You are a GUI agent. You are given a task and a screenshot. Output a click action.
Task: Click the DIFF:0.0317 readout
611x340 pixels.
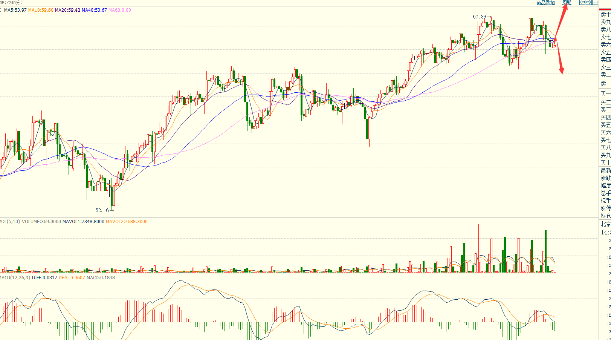coord(44,278)
